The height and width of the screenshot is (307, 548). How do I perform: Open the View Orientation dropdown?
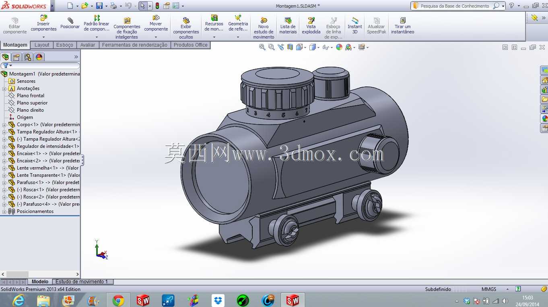click(305, 47)
